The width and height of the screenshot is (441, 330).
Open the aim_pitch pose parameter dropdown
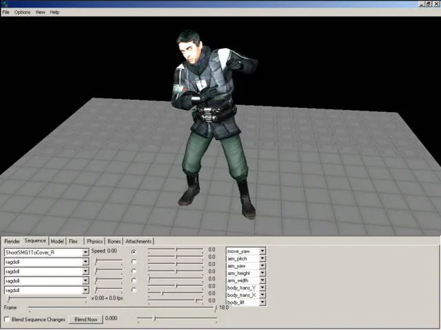262,258
